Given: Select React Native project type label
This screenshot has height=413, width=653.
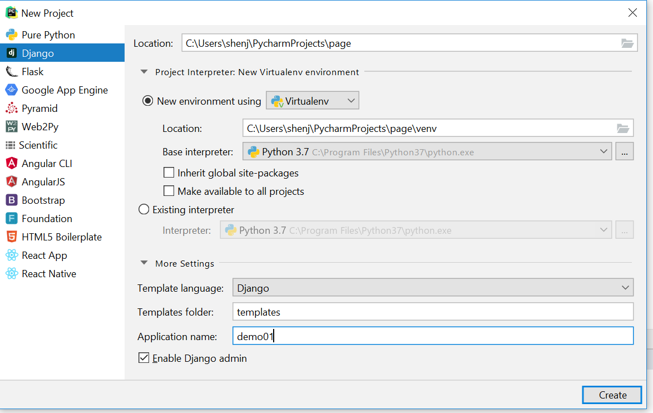Looking at the screenshot, I should click(x=49, y=274).
